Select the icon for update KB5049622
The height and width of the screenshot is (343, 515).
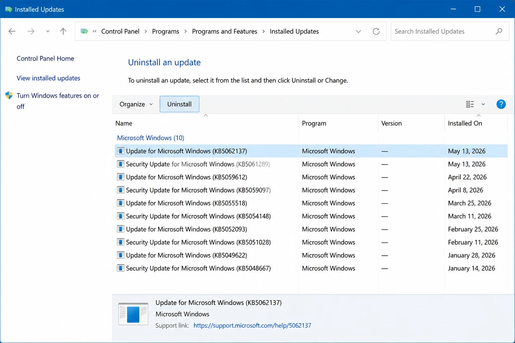[121, 255]
